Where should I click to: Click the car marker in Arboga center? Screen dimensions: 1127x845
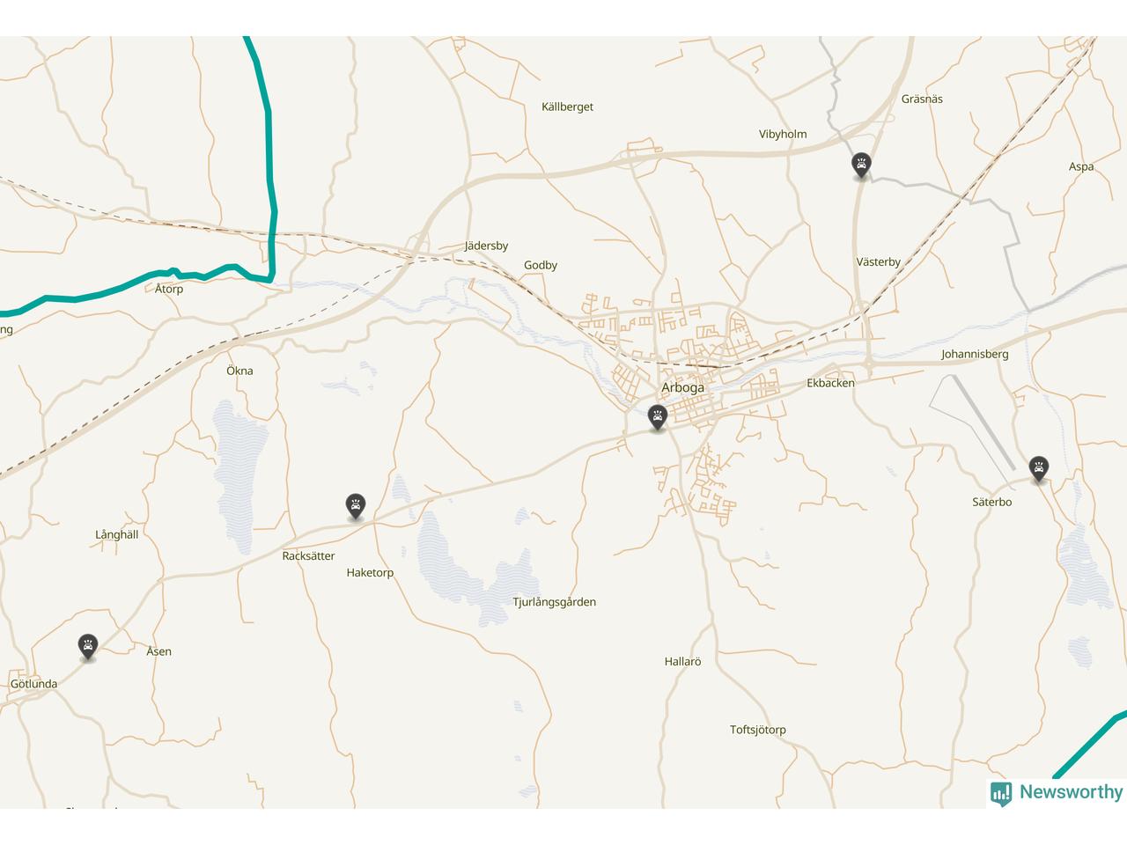click(657, 417)
